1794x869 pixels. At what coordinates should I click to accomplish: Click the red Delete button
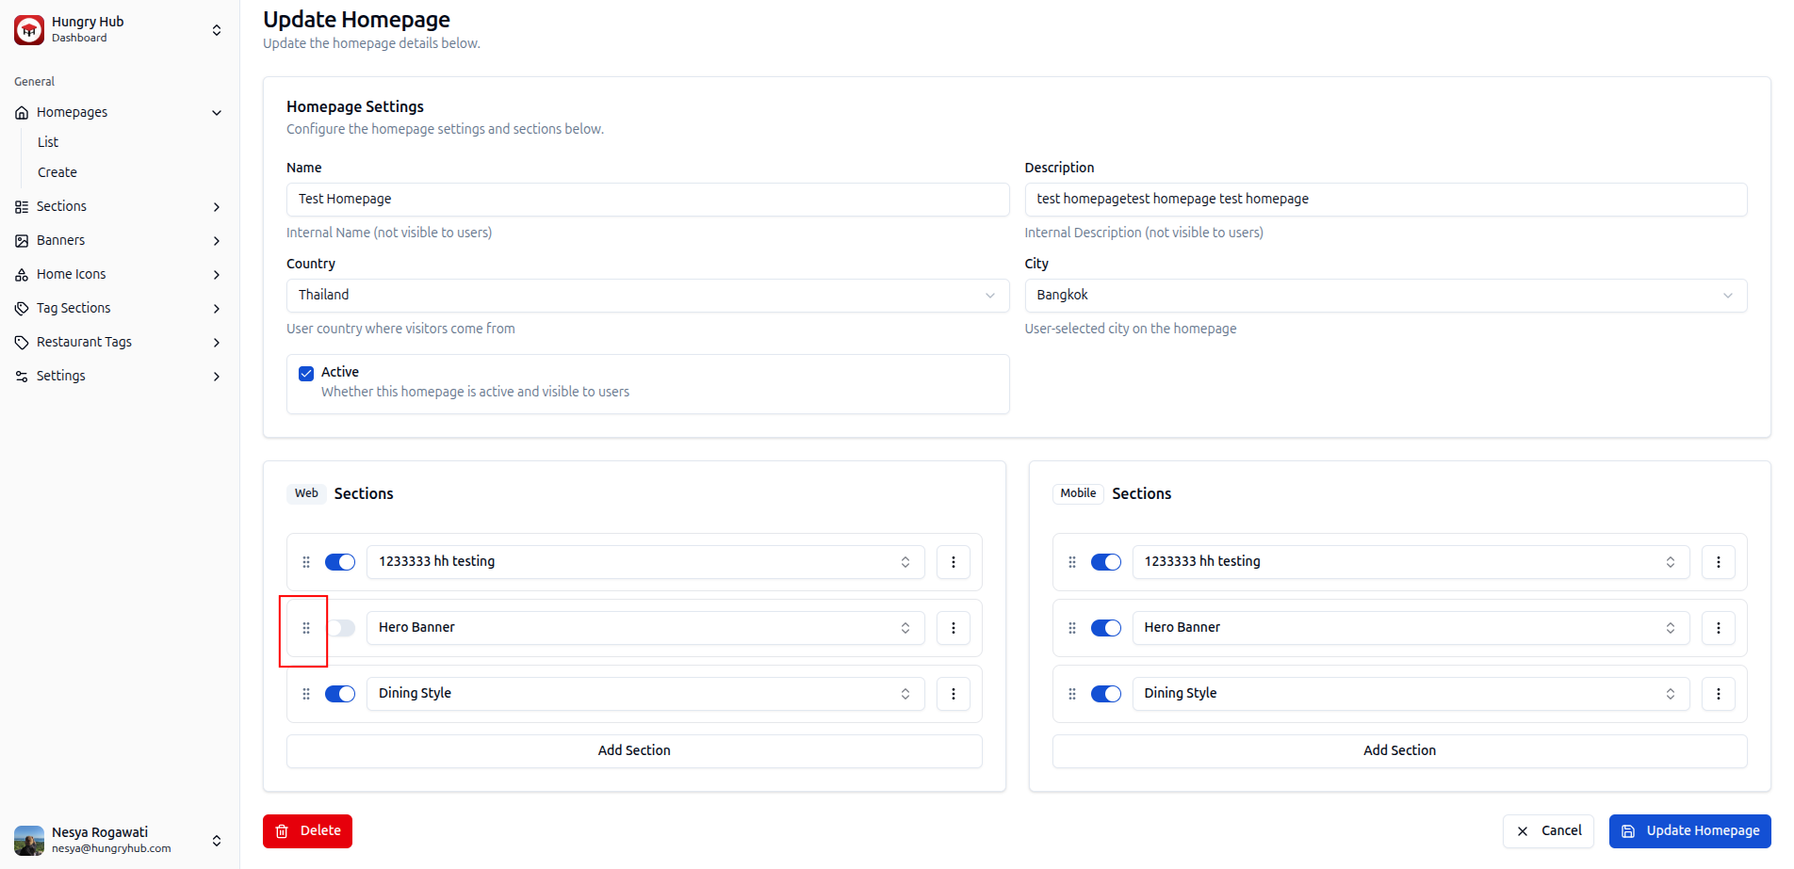pos(307,831)
